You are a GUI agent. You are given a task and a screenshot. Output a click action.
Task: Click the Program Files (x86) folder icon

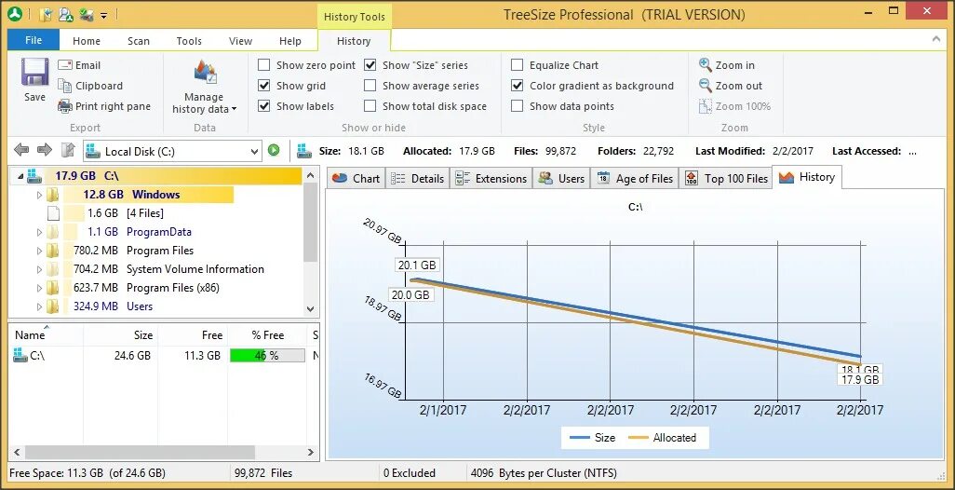pyautogui.click(x=53, y=288)
